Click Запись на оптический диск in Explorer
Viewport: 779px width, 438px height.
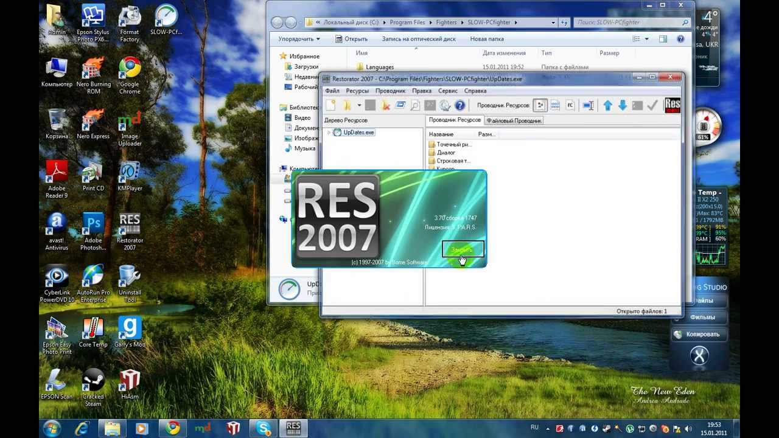tap(419, 39)
